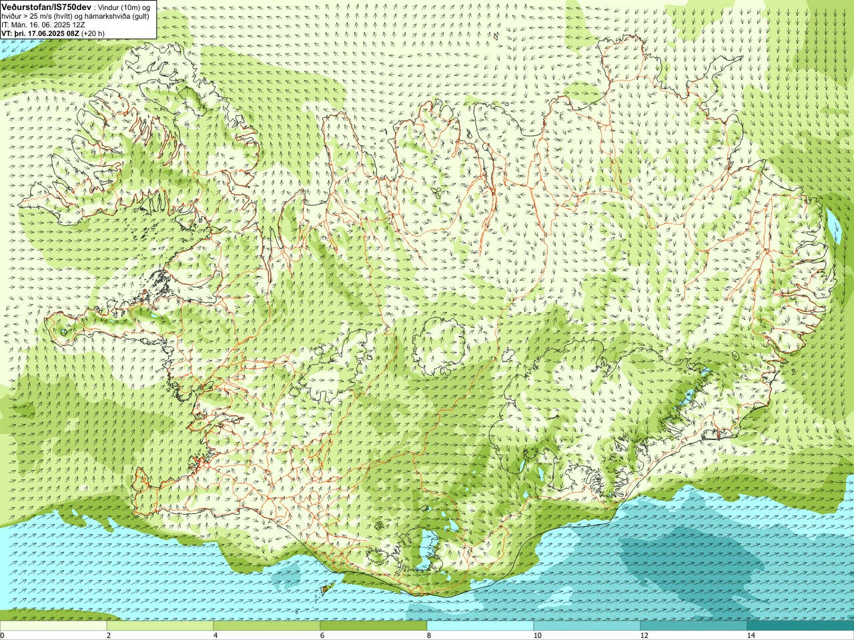Click the legend scale label "2"
The image size is (854, 640).
tap(109, 635)
